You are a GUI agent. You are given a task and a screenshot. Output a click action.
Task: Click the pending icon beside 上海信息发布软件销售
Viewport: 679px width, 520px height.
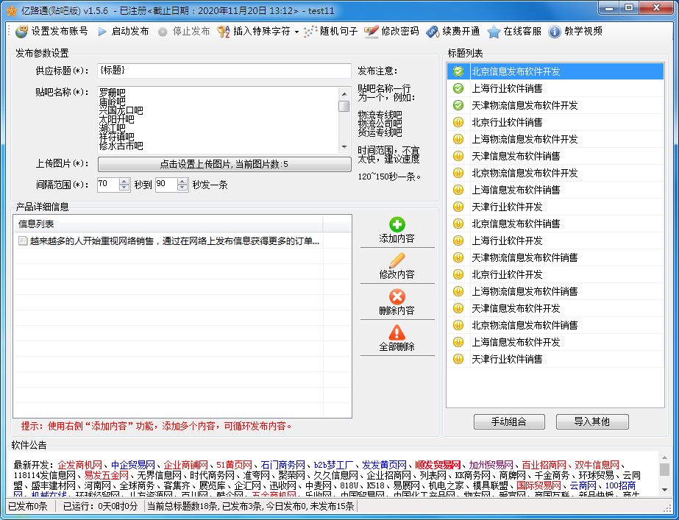(x=458, y=190)
